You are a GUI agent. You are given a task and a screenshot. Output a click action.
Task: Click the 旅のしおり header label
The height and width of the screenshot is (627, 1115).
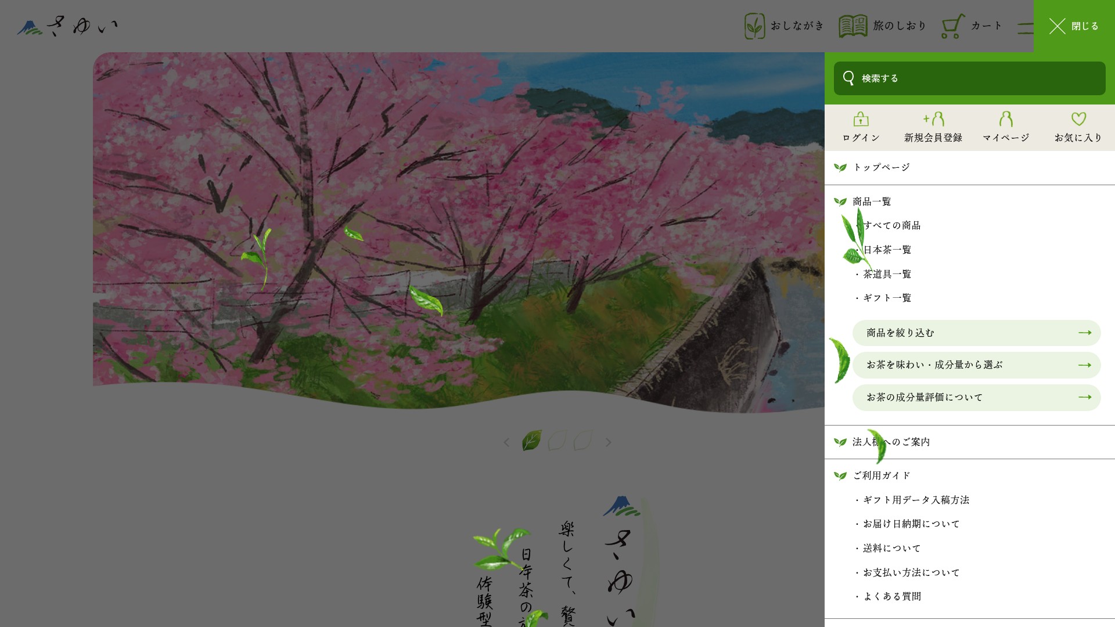(x=900, y=26)
